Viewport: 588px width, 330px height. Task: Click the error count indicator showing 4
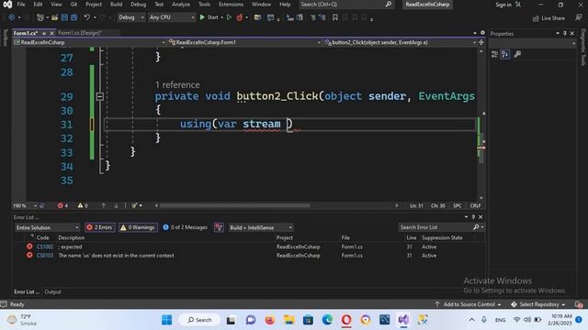tap(62, 205)
